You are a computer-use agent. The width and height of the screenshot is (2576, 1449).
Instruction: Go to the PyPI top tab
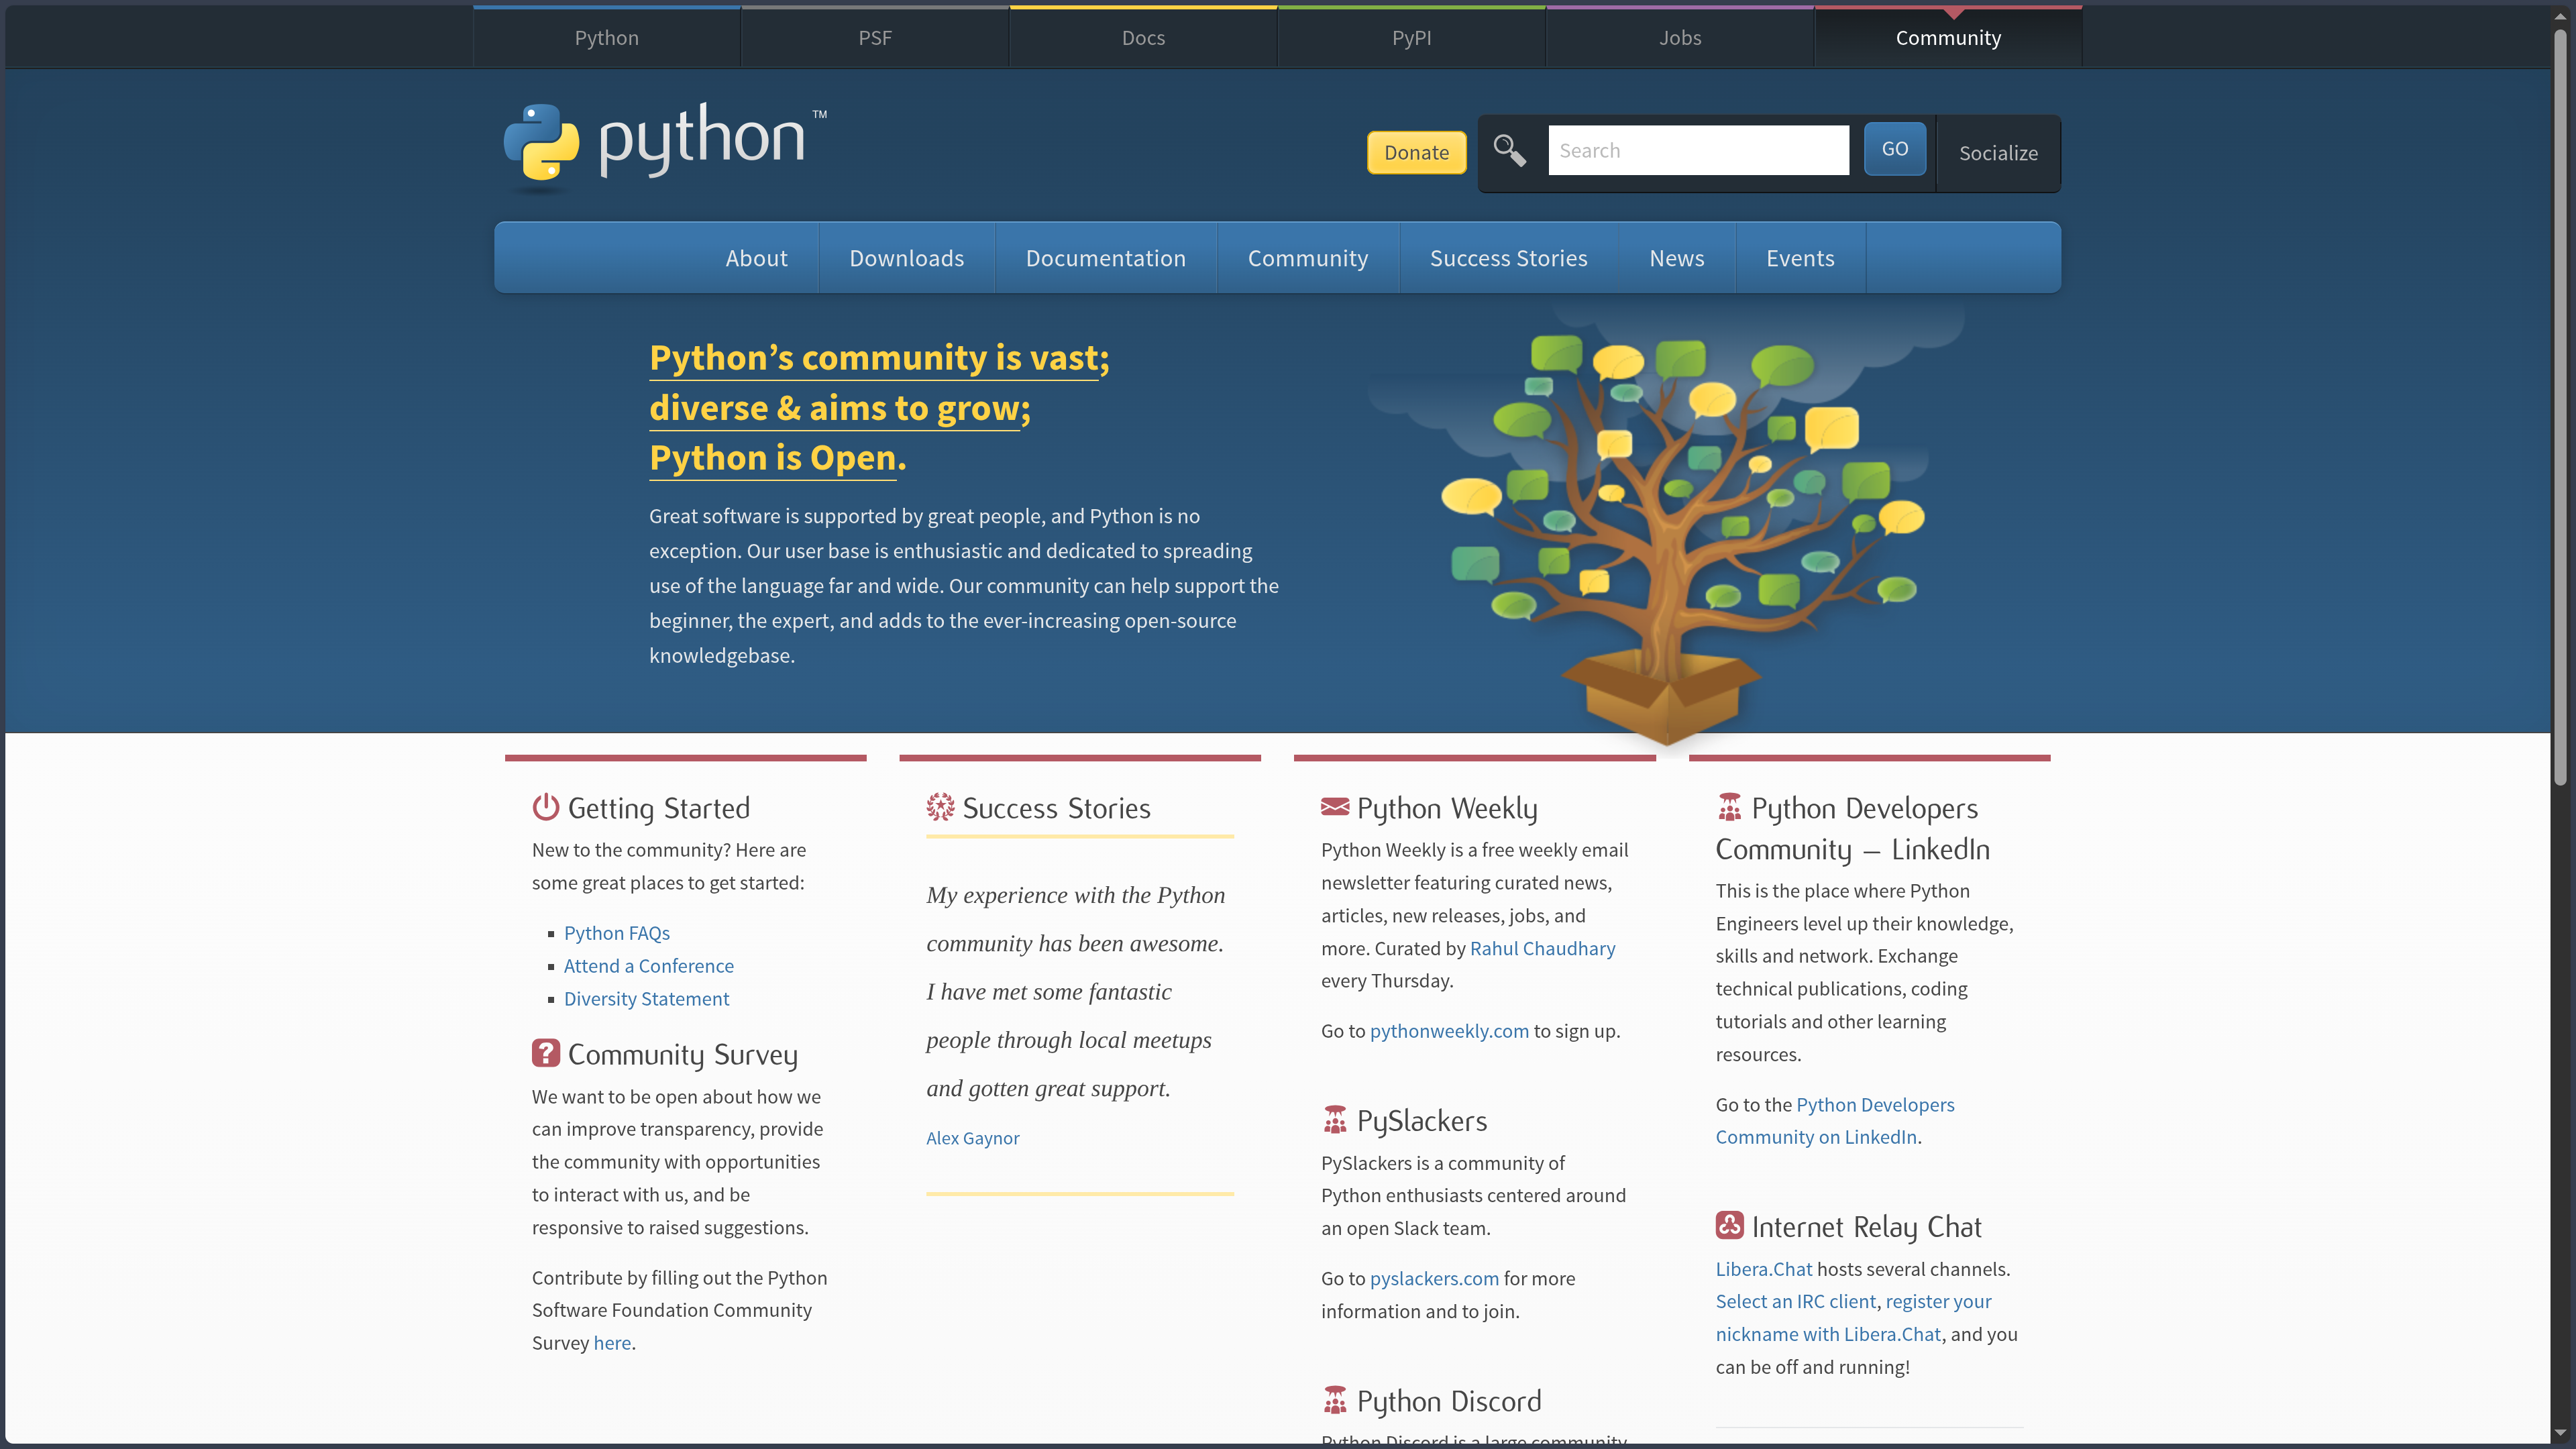tap(1412, 38)
